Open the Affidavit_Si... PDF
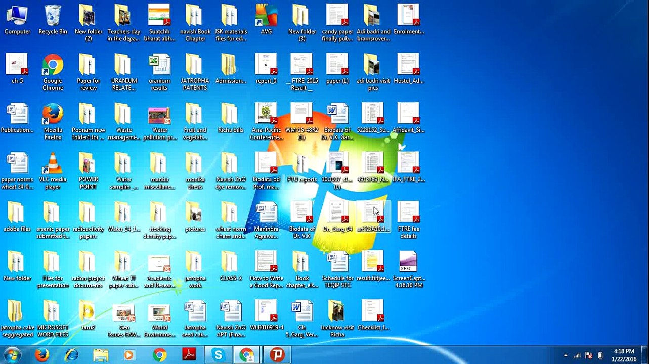Image resolution: width=649 pixels, height=364 pixels. click(409, 118)
